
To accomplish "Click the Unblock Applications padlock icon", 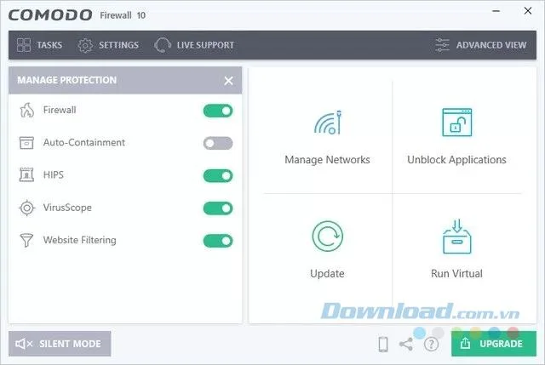I will [x=456, y=123].
